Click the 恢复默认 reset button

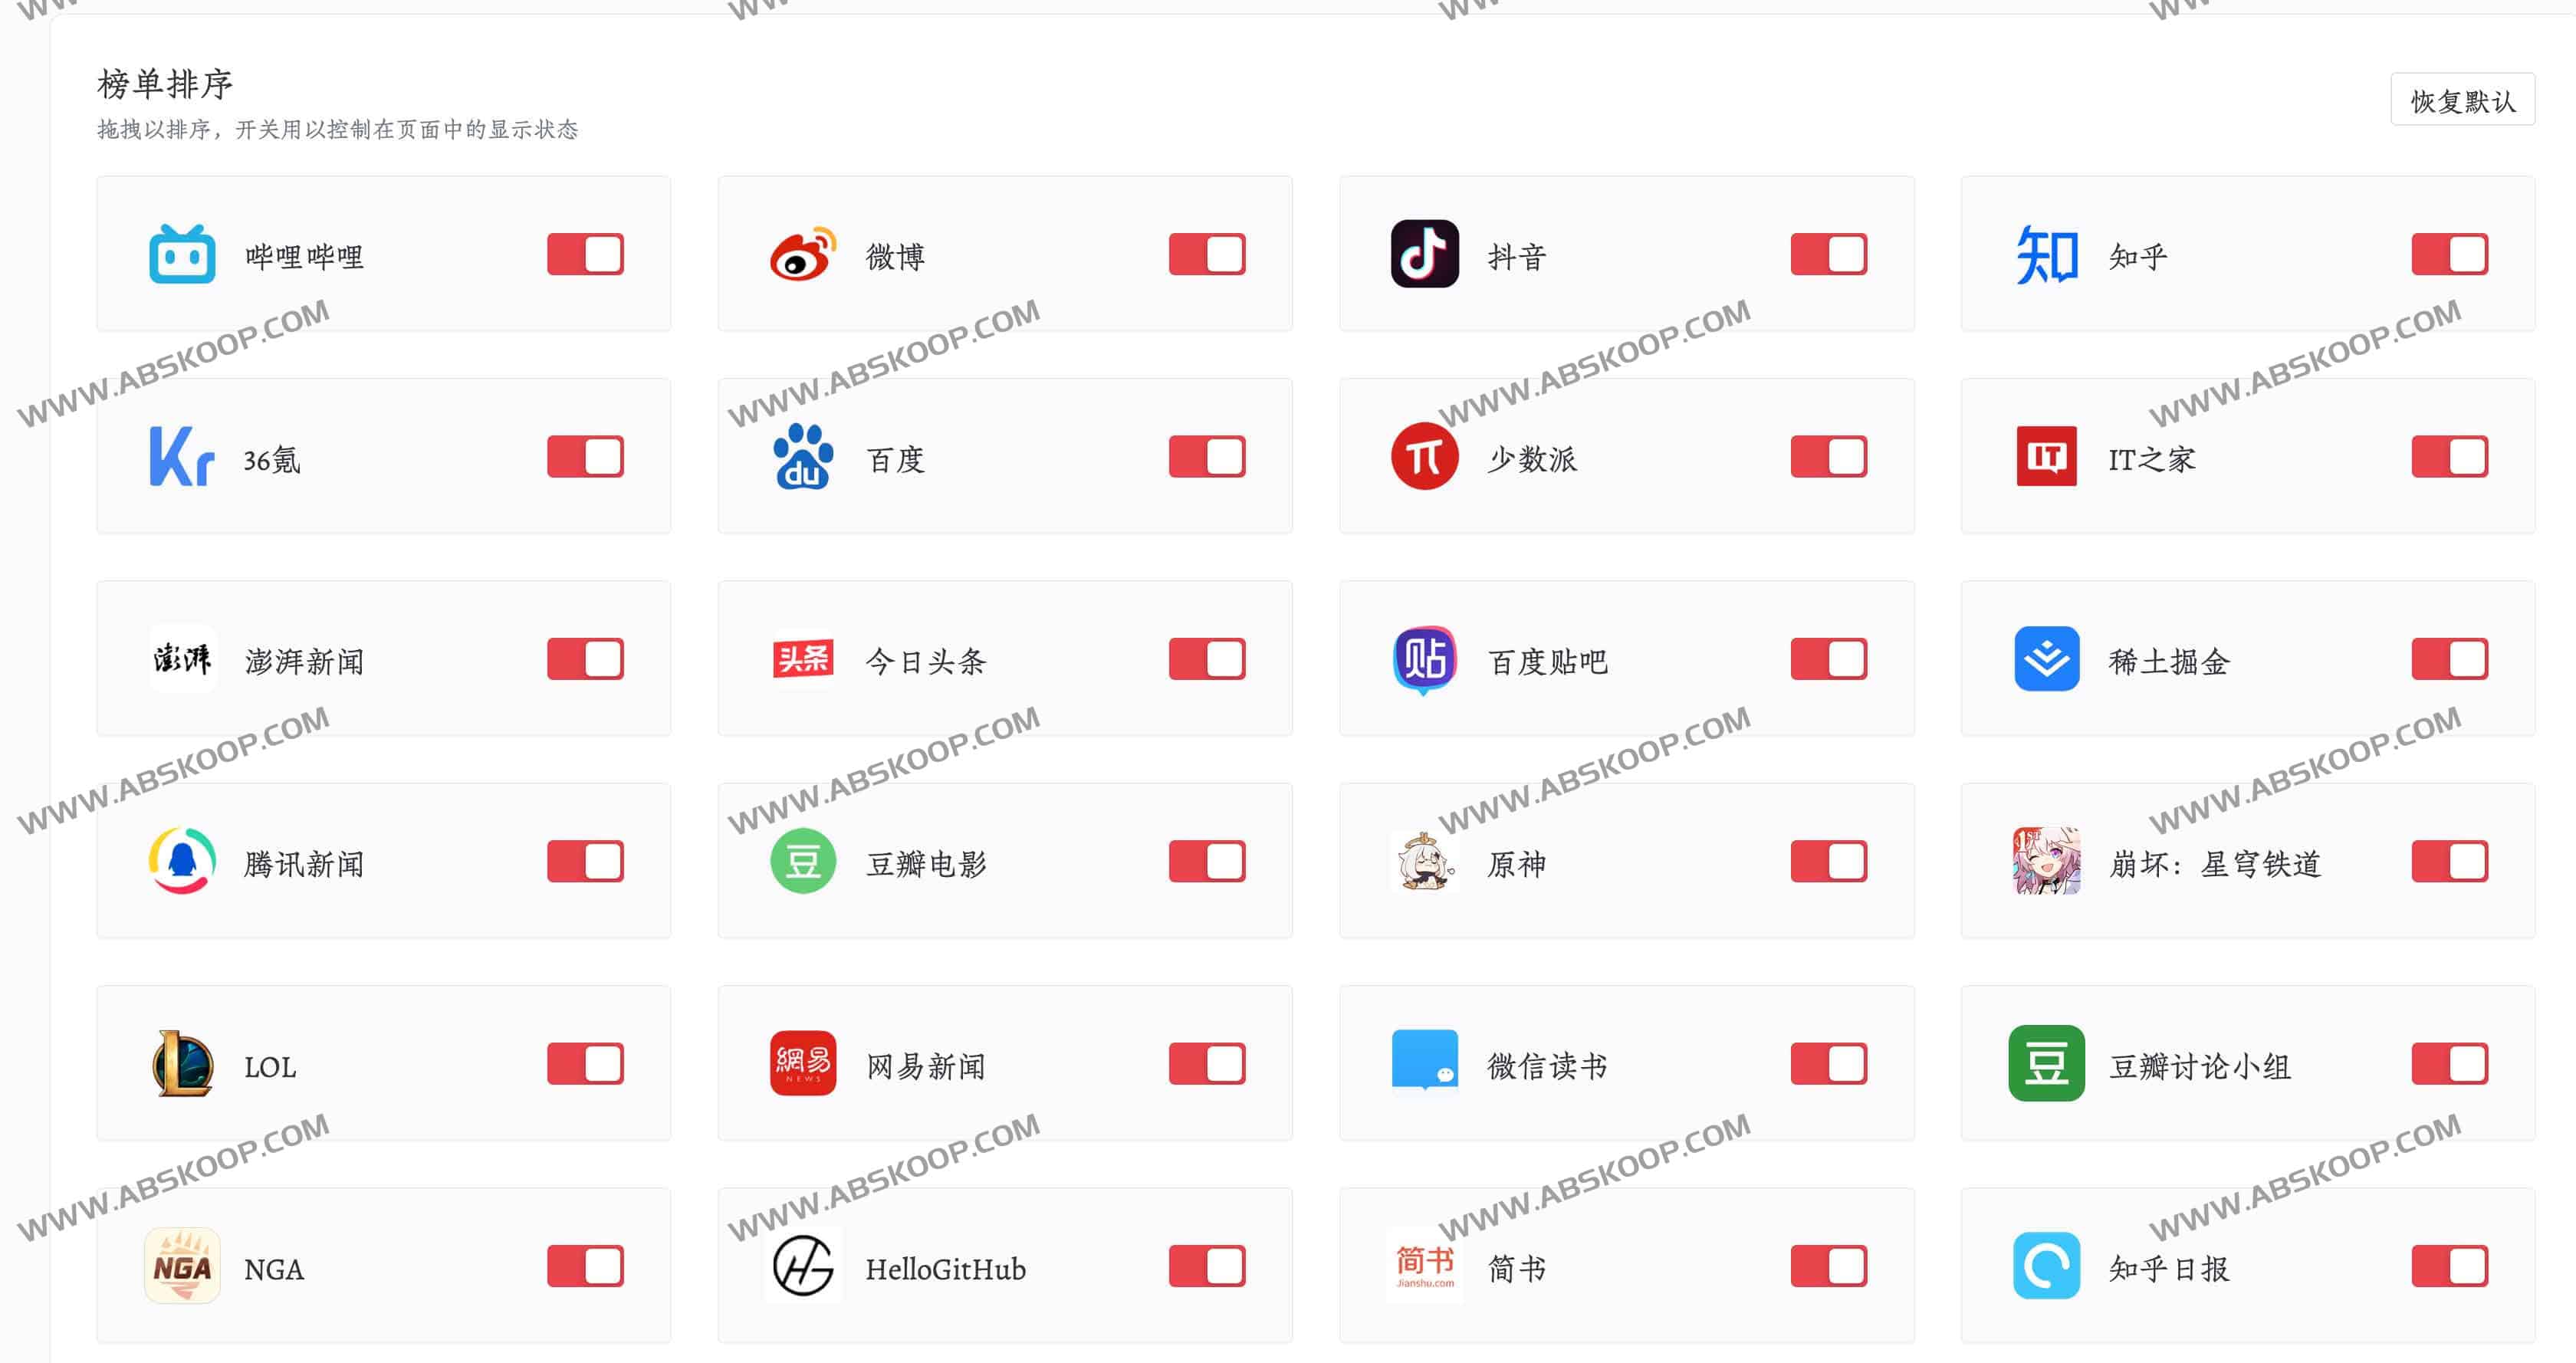[x=2462, y=100]
